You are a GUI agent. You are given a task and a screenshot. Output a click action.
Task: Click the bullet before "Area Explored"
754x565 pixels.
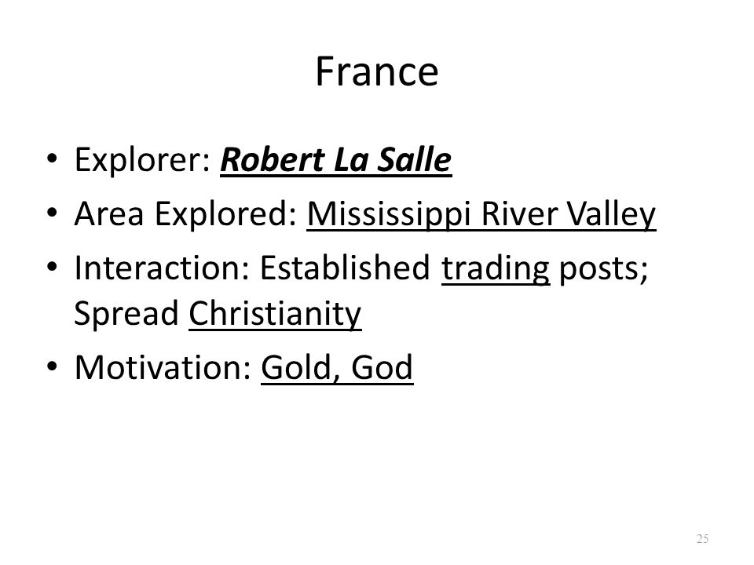(52, 212)
